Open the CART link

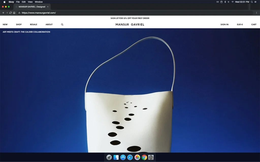pos(254,25)
